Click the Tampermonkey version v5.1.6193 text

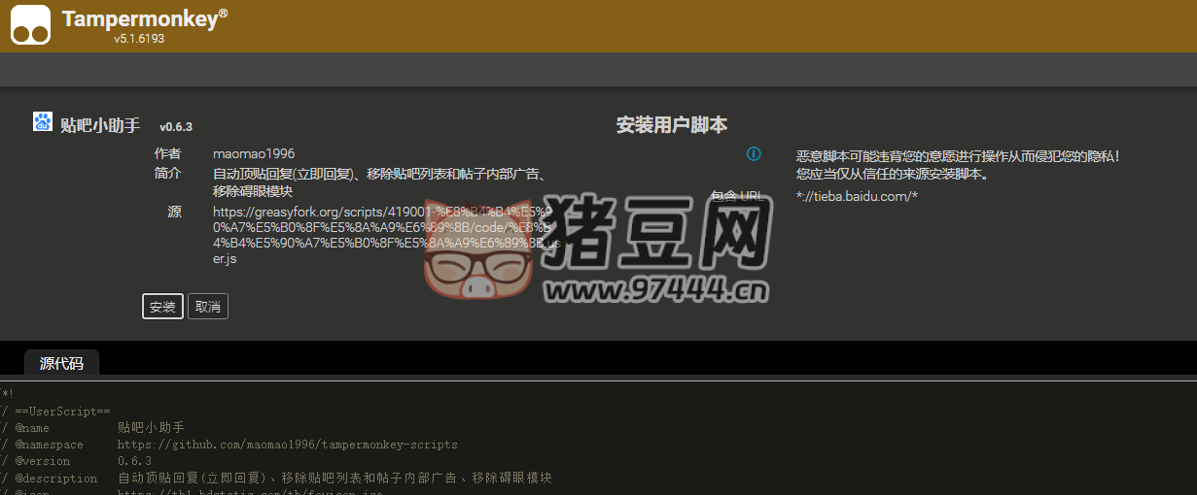coord(139,39)
